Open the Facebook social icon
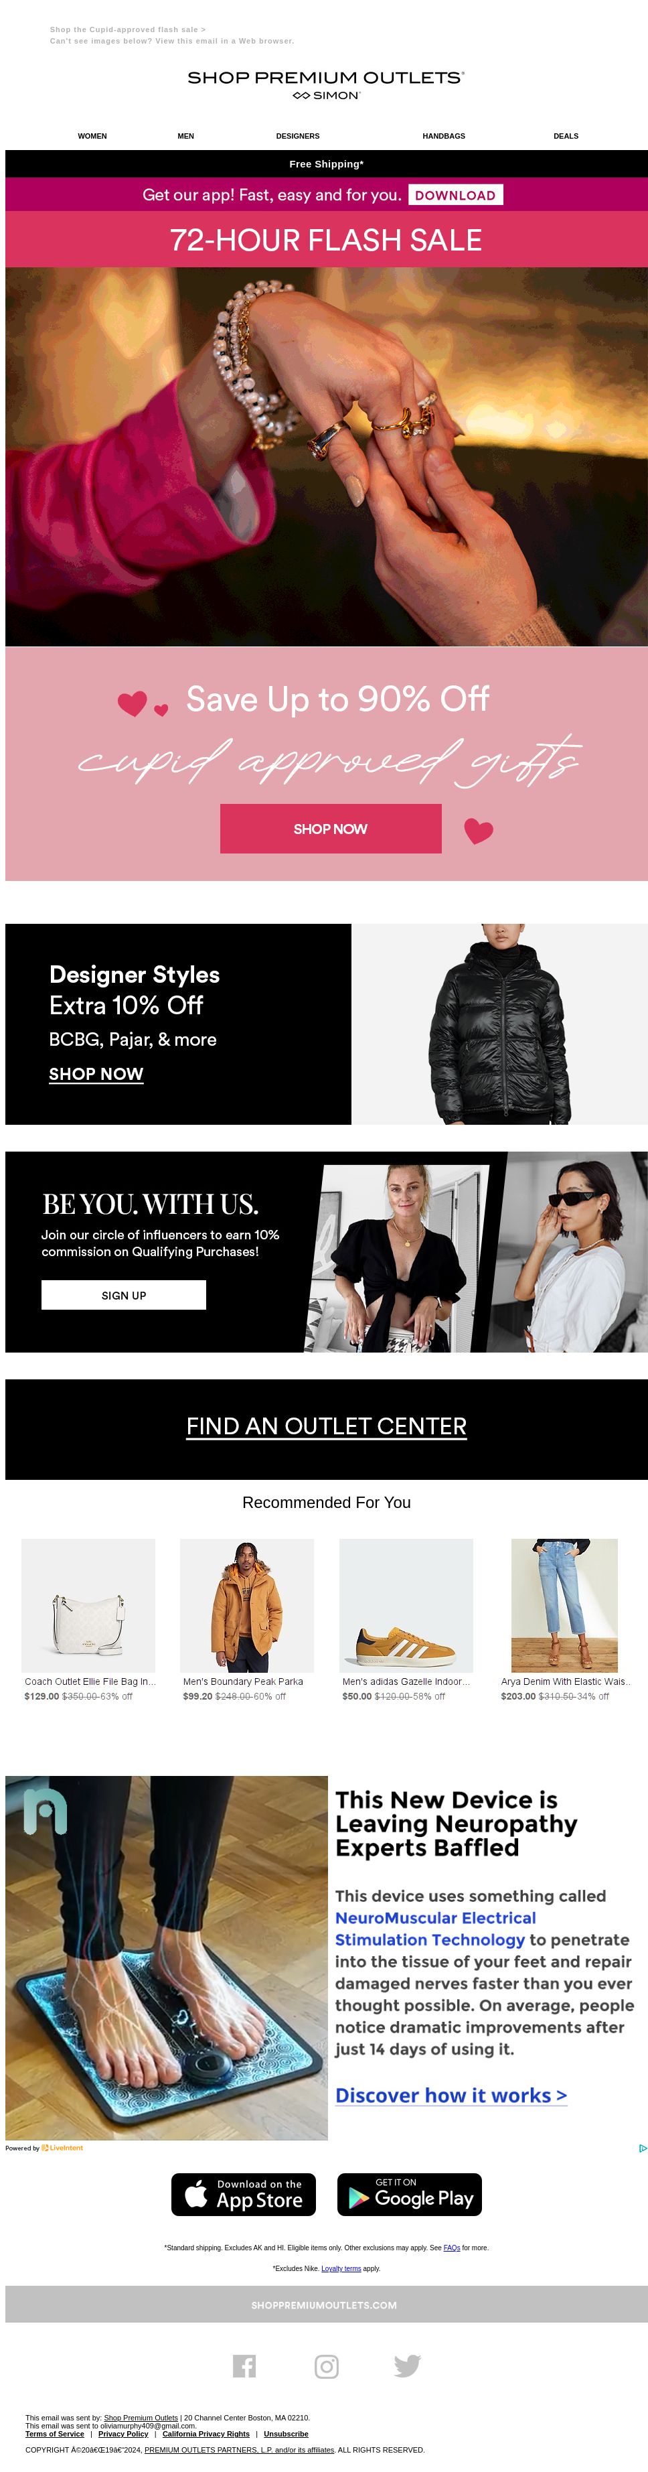 (x=244, y=2366)
